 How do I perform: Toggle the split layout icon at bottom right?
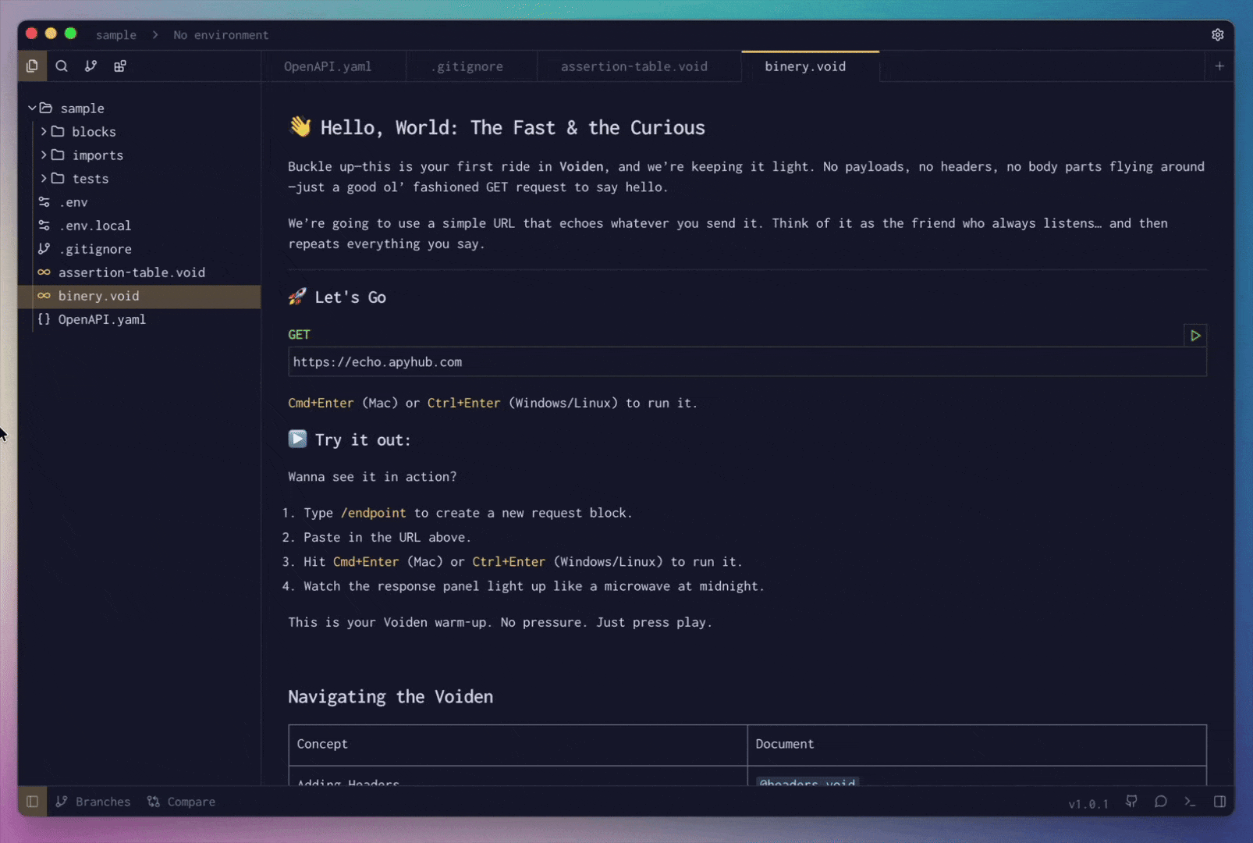[x=1219, y=802]
